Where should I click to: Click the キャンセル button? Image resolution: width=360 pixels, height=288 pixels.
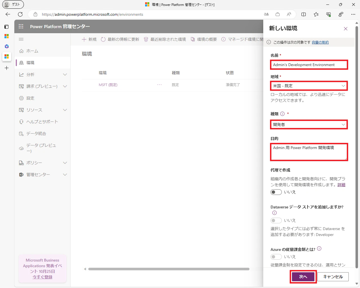coord(333,277)
